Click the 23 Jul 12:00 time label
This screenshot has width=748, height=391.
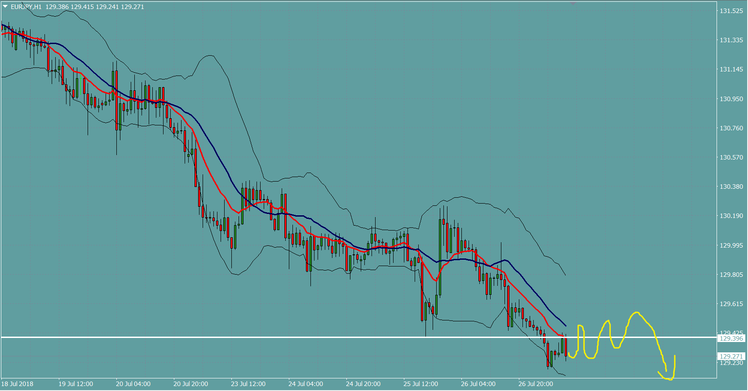tap(248, 384)
